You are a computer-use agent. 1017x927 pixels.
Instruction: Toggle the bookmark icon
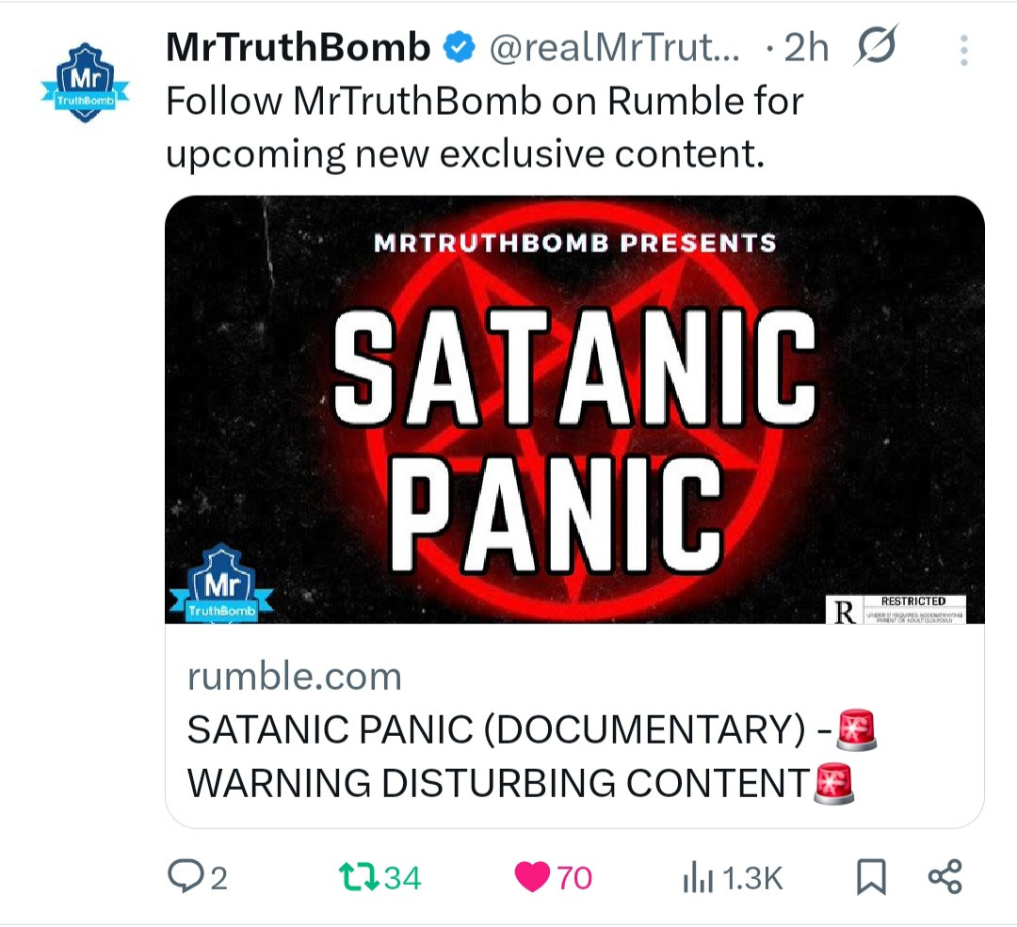[x=871, y=877]
